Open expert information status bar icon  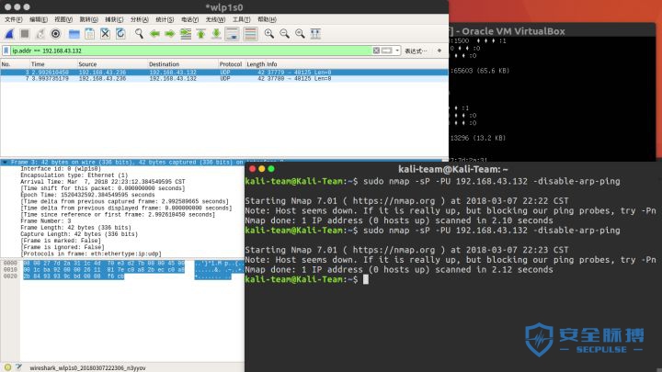pyautogui.click(x=7, y=367)
